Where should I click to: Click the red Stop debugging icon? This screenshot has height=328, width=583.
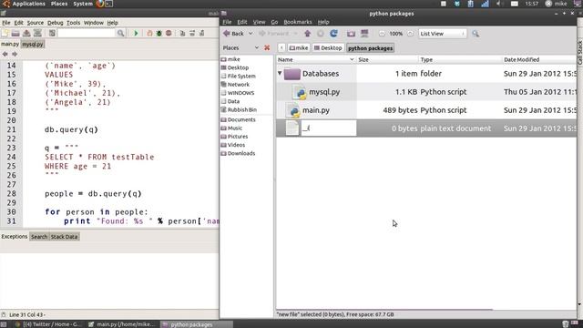click(x=169, y=34)
